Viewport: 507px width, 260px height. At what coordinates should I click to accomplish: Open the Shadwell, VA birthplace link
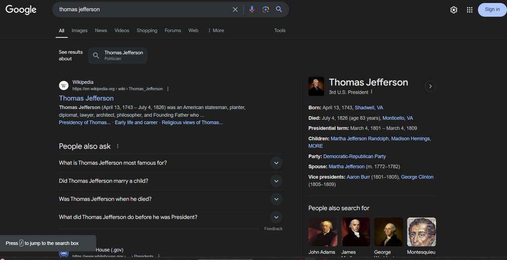point(369,108)
